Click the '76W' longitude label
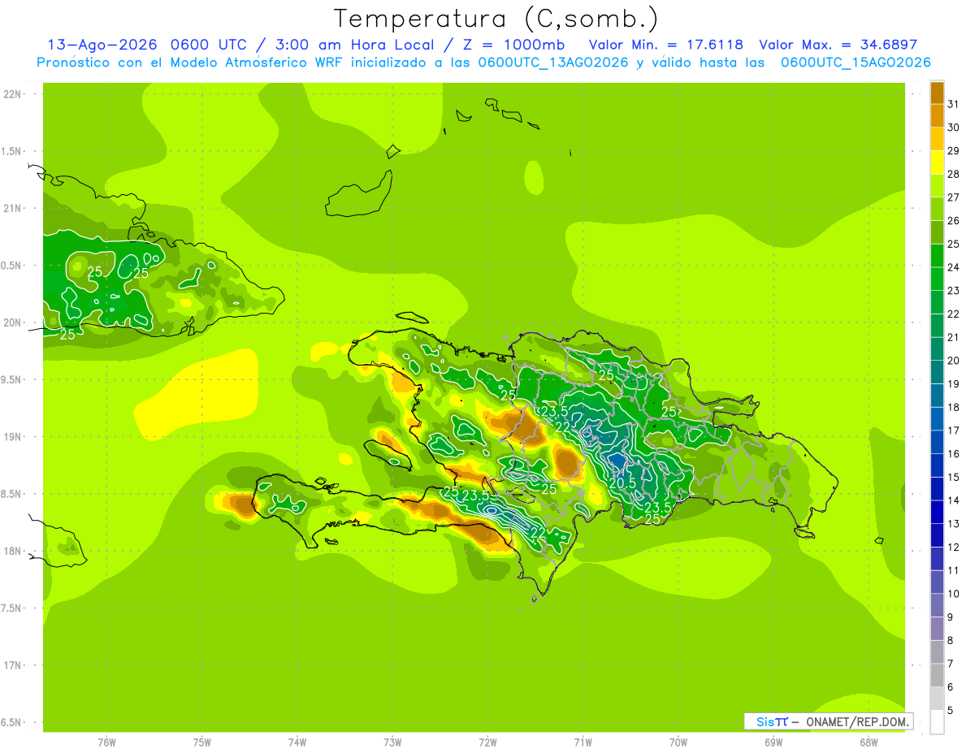This screenshot has width=975, height=753. (106, 742)
